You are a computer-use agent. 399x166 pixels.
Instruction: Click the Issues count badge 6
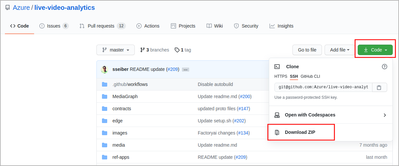point(65,26)
